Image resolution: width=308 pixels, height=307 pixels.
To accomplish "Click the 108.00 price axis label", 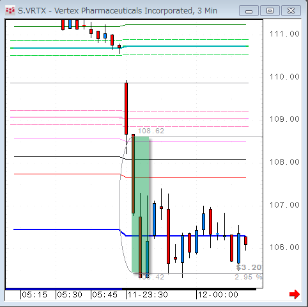I will [x=284, y=162].
